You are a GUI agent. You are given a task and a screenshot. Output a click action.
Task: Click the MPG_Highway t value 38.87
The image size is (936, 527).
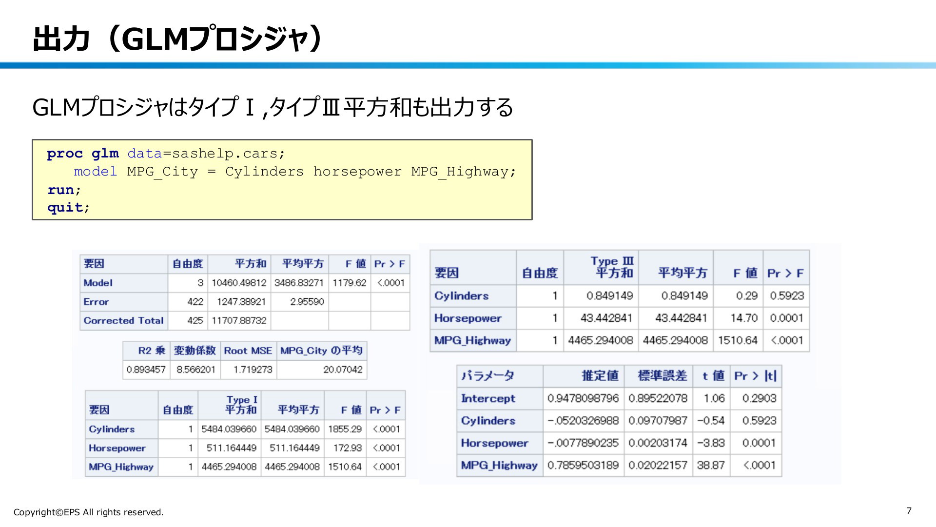(x=711, y=466)
